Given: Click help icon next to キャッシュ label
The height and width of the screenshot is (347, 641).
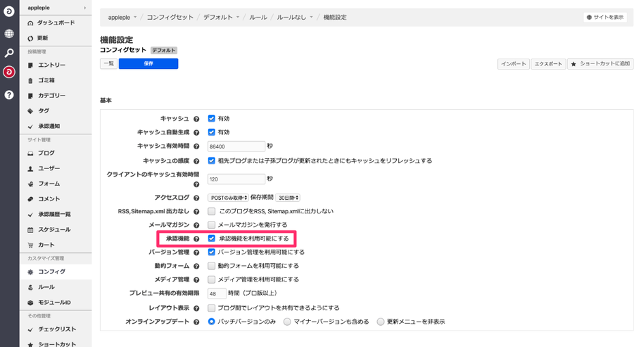Looking at the screenshot, I should tap(196, 119).
